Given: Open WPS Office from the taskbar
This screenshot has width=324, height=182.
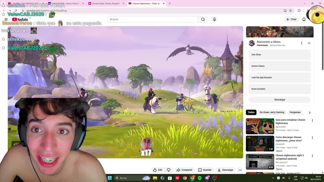Looking at the screenshot, I should tap(177, 178).
